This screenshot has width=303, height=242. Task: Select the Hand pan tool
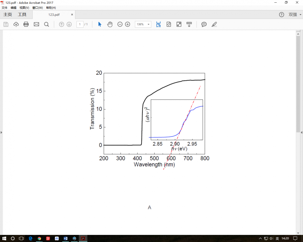tap(110, 24)
